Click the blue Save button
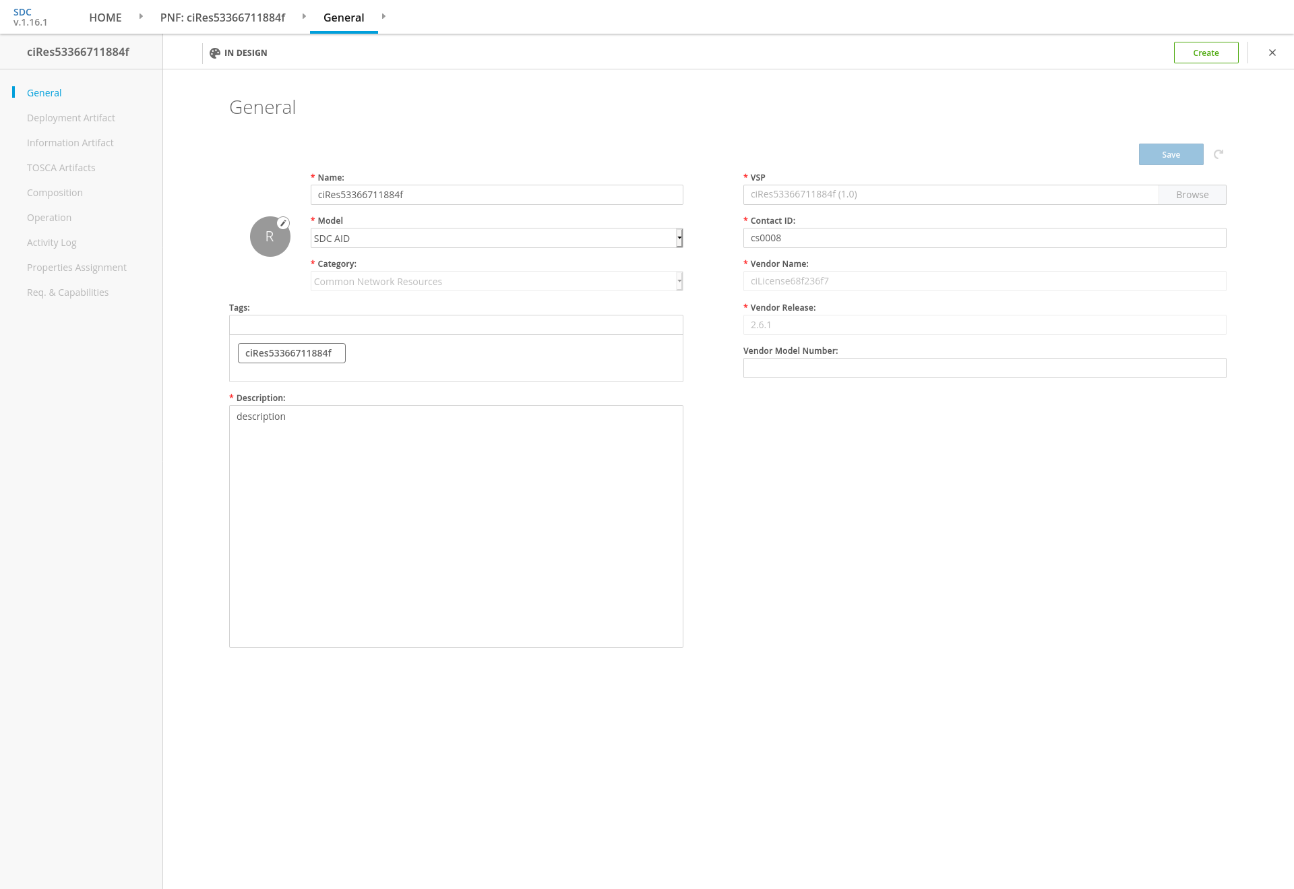 1171,154
